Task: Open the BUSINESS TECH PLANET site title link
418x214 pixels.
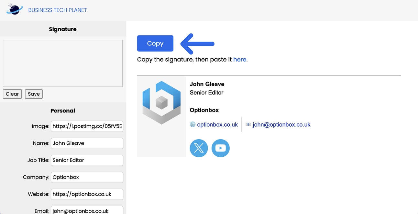Action: pos(58,10)
